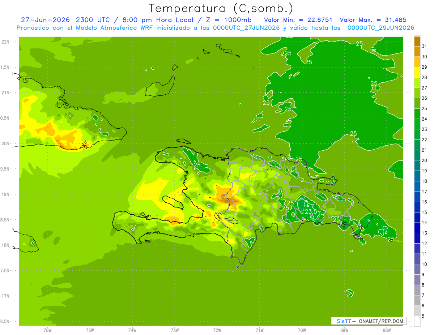Click the green legend swatch between 24 and 25
434x335 pixels.
(417, 113)
